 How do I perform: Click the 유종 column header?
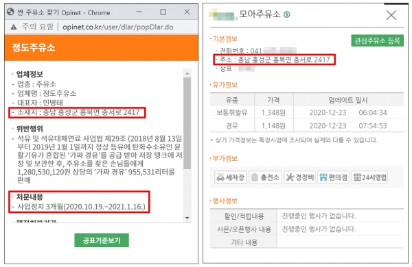232,100
